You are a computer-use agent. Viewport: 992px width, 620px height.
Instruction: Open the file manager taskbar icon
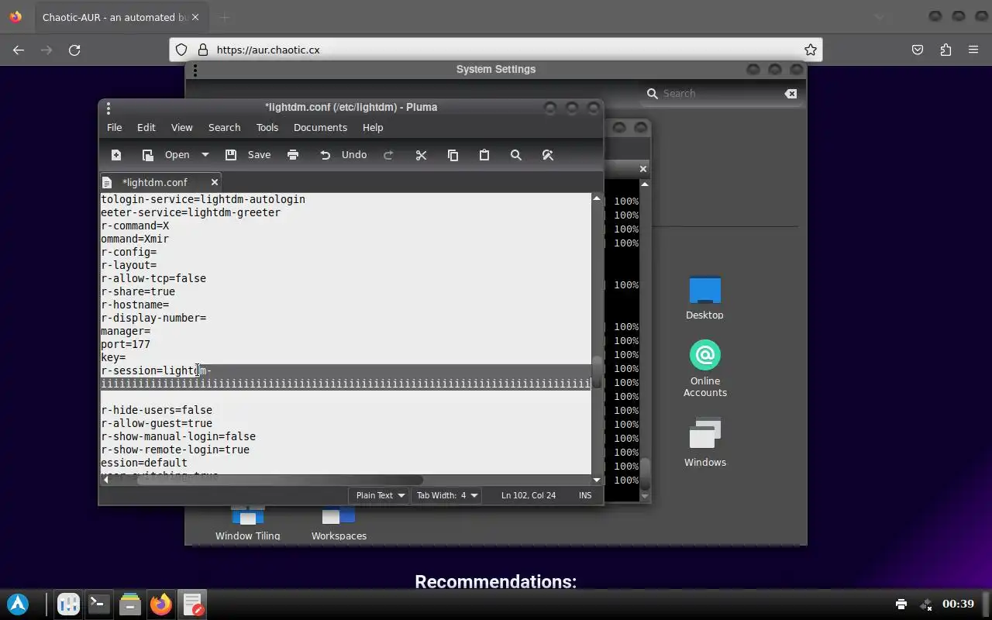pyautogui.click(x=130, y=604)
